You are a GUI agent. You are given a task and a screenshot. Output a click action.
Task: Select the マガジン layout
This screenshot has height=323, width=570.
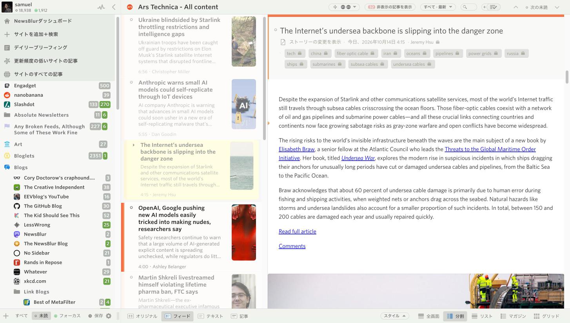coord(514,316)
